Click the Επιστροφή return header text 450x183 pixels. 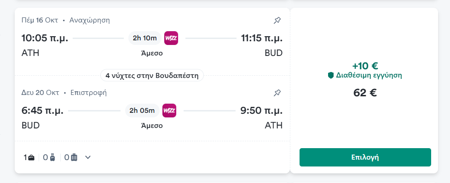click(89, 93)
